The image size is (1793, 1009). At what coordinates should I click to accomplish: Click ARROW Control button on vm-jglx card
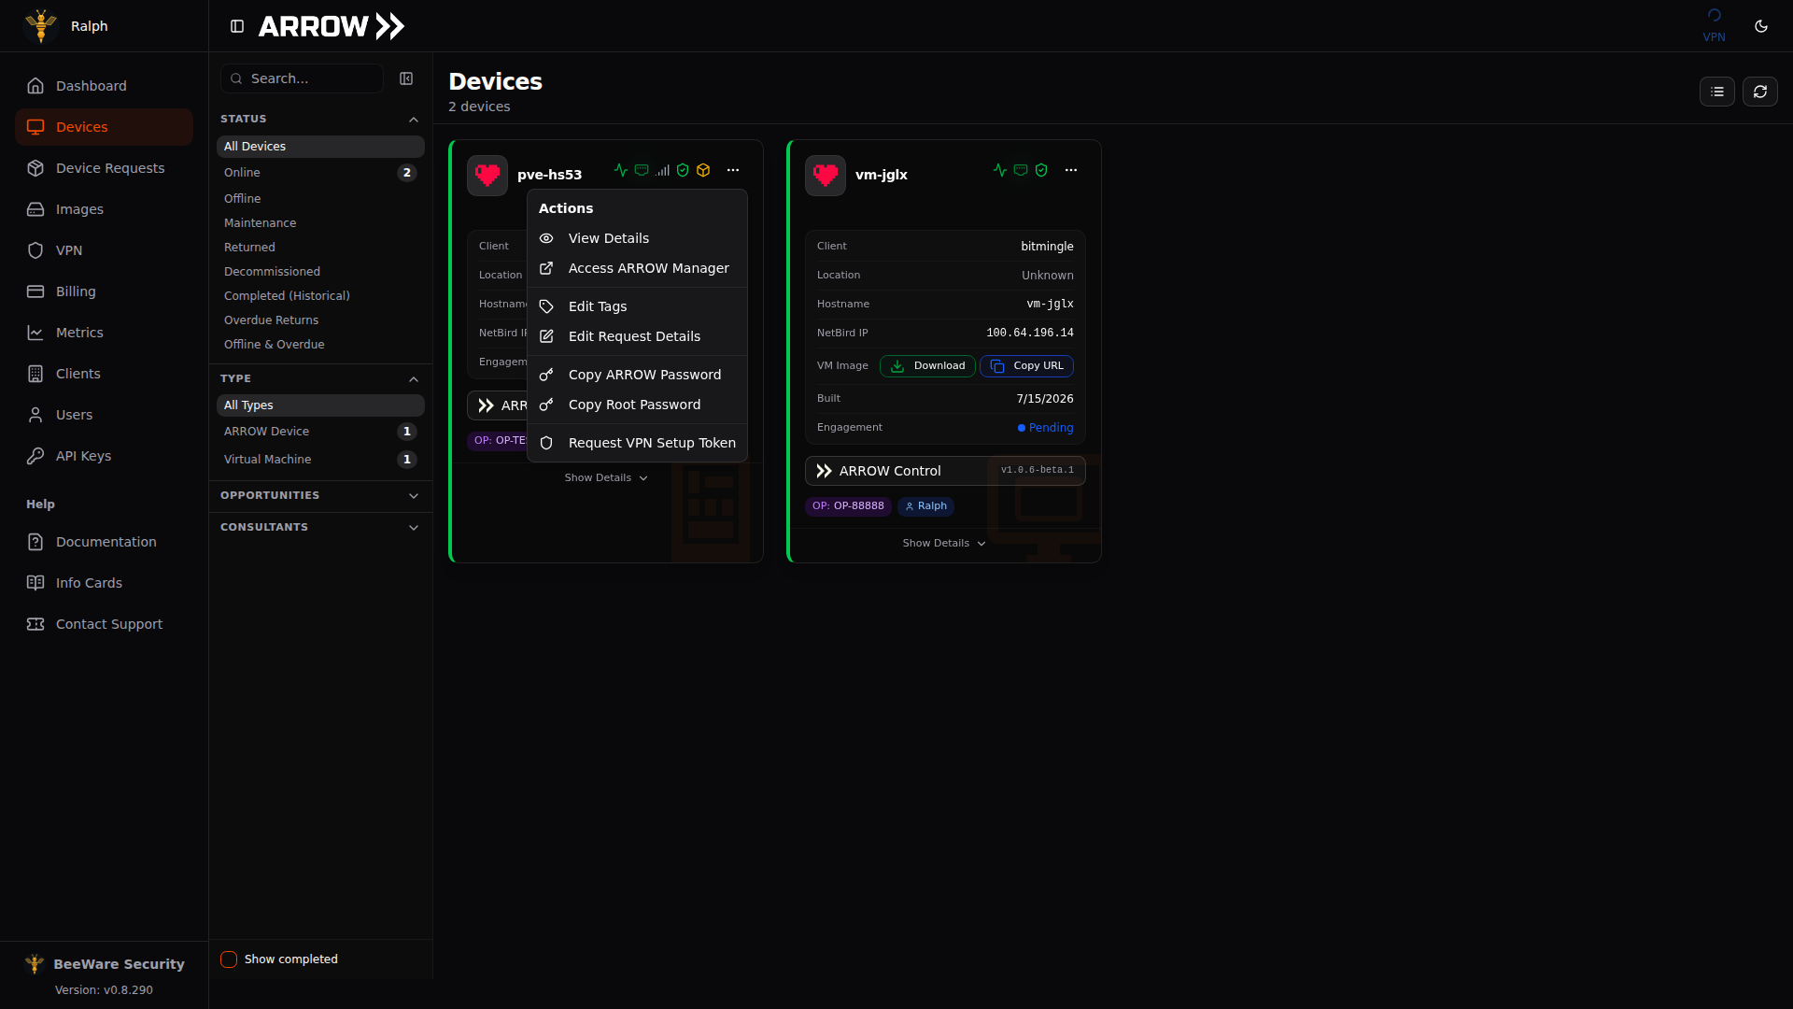point(945,471)
